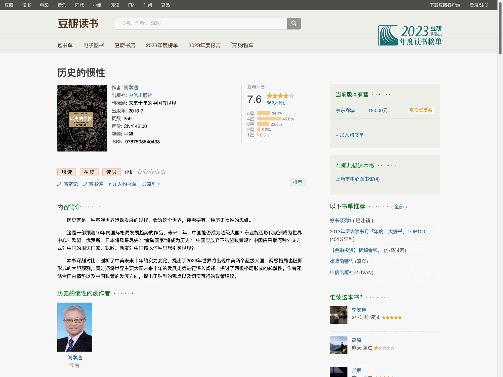Open the 分享到 dropdown
This screenshot has height=377, width=503.
(x=151, y=184)
